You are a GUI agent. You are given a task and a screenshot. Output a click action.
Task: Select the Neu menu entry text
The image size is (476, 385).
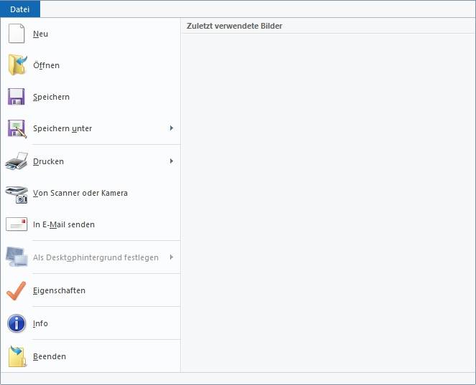[40, 34]
